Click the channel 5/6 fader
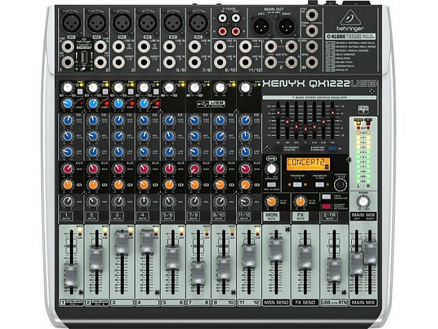 [171, 259]
